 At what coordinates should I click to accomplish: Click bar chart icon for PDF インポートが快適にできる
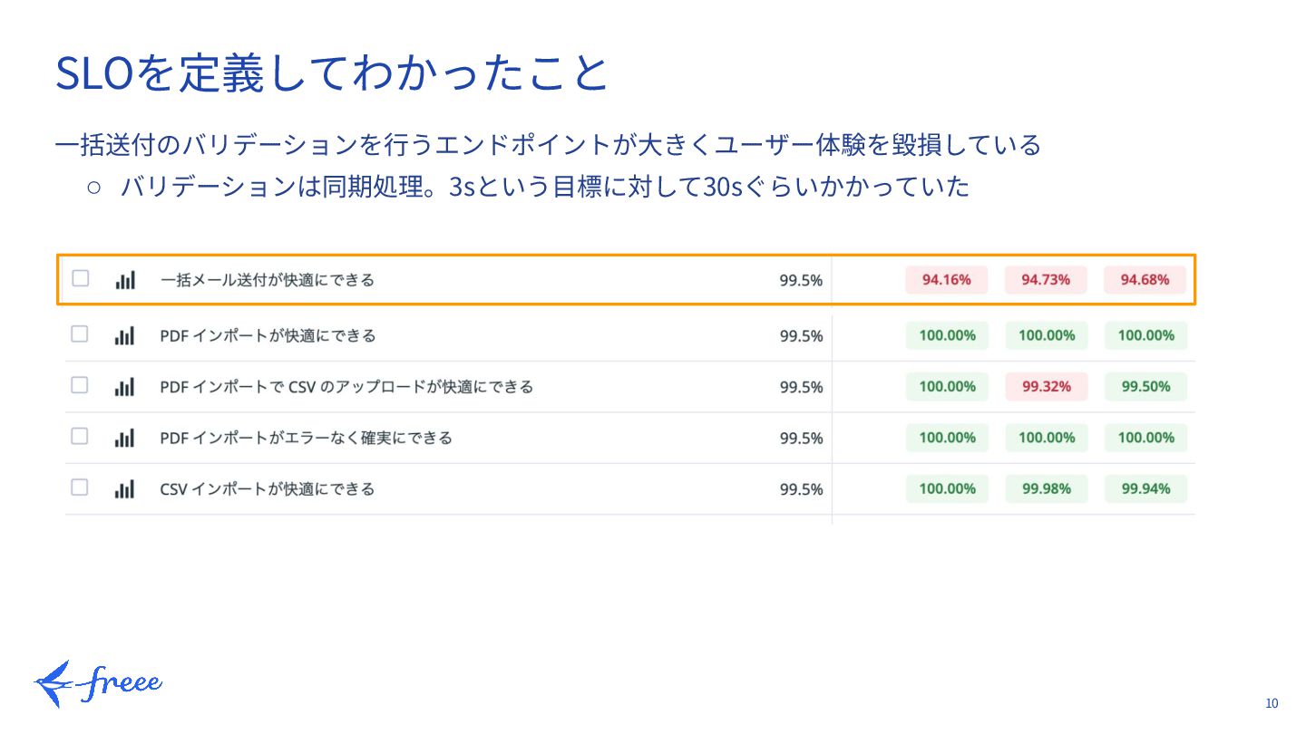pos(125,336)
